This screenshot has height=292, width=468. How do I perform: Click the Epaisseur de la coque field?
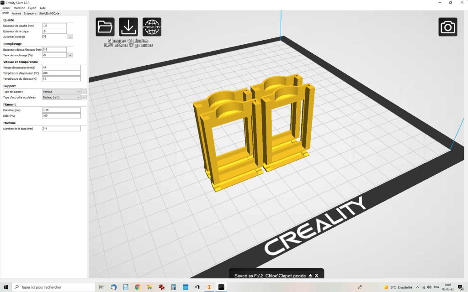(x=54, y=31)
